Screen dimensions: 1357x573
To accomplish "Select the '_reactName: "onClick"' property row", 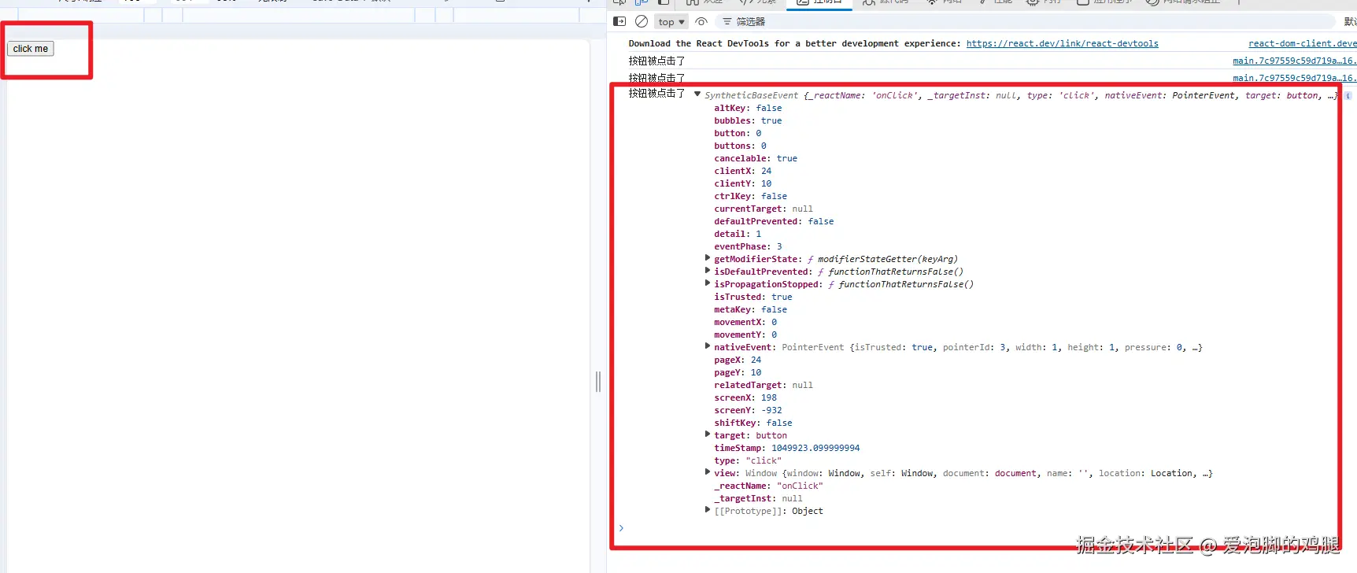I will pos(768,486).
